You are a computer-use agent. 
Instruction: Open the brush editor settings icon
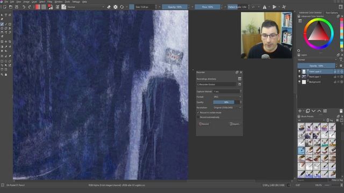coord(58,7)
